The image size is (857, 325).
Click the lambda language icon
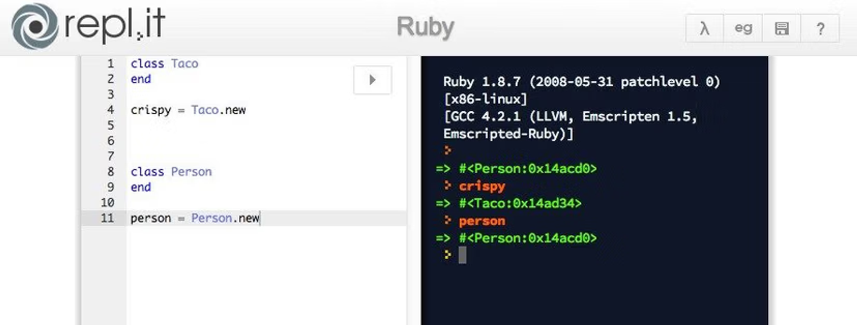703,28
